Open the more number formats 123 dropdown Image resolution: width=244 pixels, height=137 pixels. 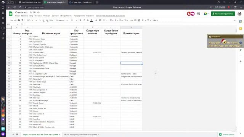(x=51, y=20)
